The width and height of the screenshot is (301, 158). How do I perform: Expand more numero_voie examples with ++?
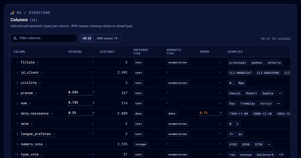pyautogui.click(x=269, y=144)
